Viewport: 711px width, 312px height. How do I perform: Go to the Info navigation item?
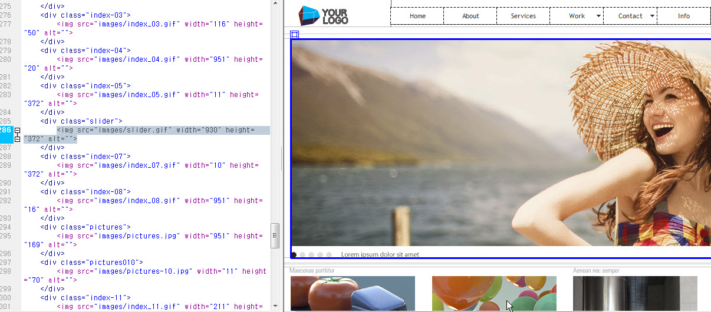684,16
